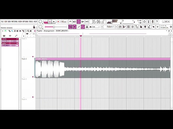
Task: Open the content library cart icon
Action: pyautogui.click(x=158, y=27)
